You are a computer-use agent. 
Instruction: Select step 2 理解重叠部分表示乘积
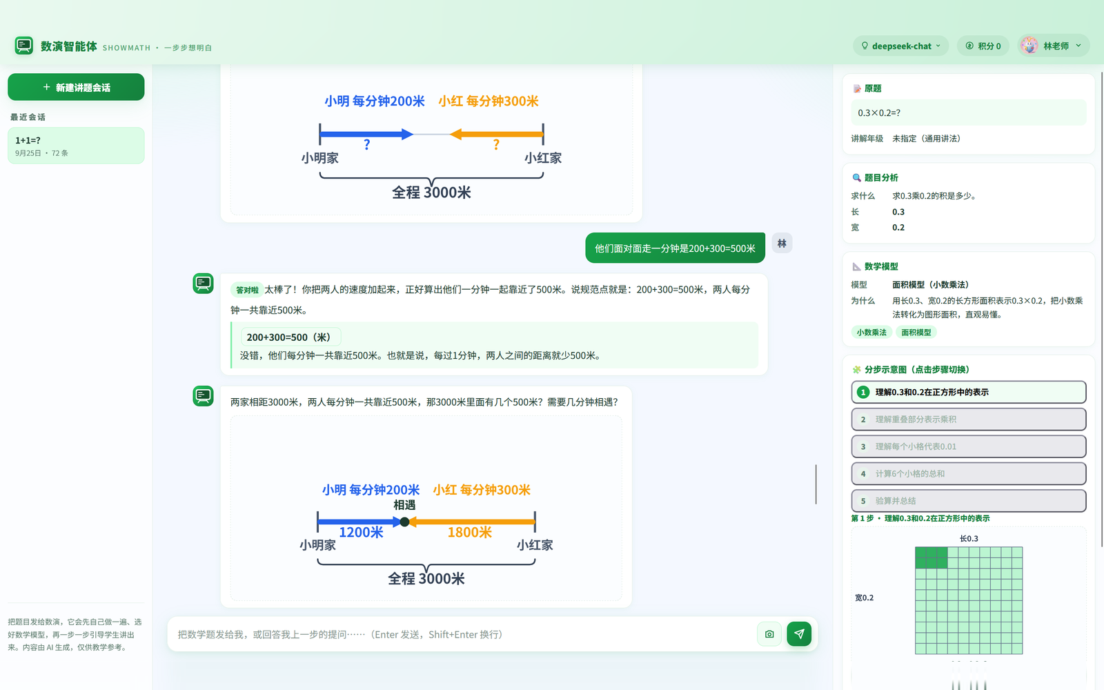coord(969,420)
